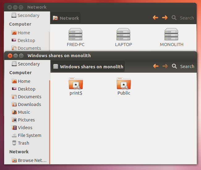Open Videos in the sidebar
This screenshot has height=170, width=201.
(22, 128)
